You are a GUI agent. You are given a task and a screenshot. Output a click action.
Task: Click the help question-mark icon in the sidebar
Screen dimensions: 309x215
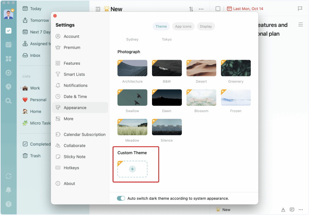pyautogui.click(x=8, y=204)
